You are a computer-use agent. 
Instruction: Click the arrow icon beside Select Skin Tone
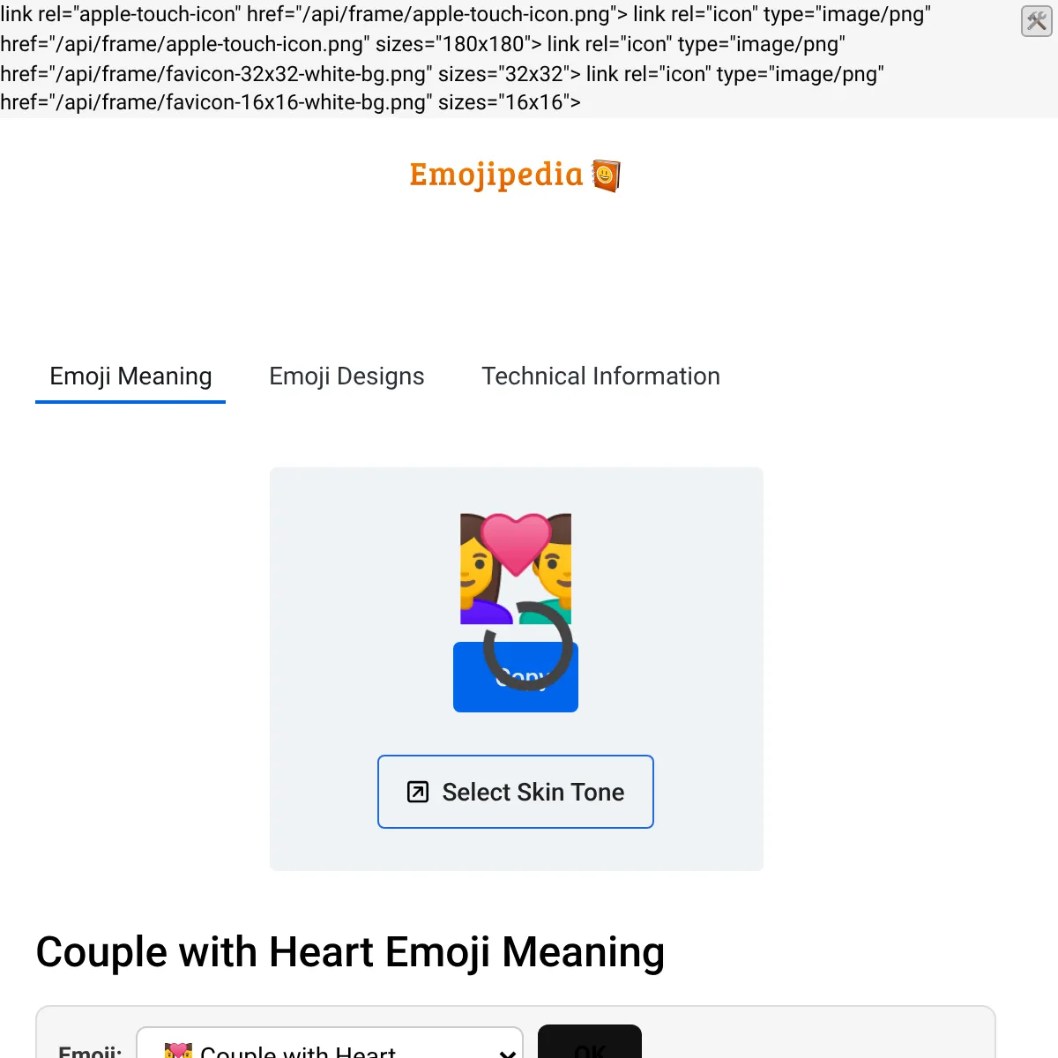[418, 792]
